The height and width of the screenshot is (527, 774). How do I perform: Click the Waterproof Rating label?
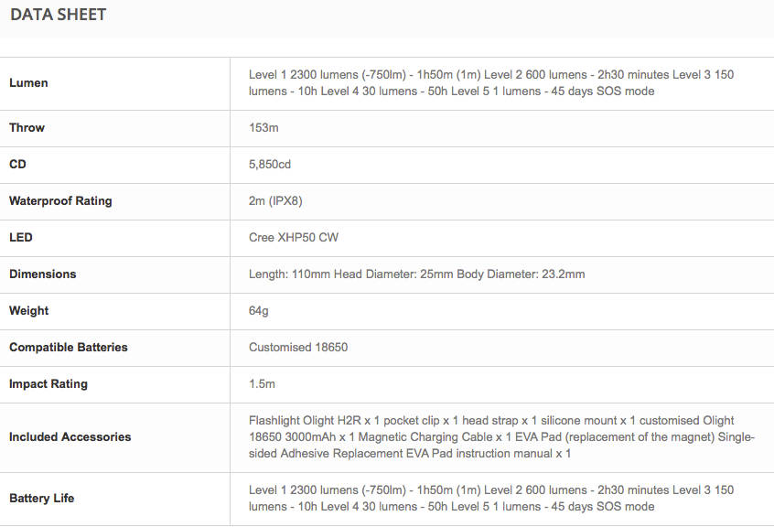tap(60, 201)
